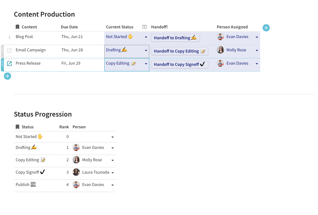Open the Copy Editing status dropdown for Press Release
Viewport: 318px width, 215px height.
click(146, 64)
